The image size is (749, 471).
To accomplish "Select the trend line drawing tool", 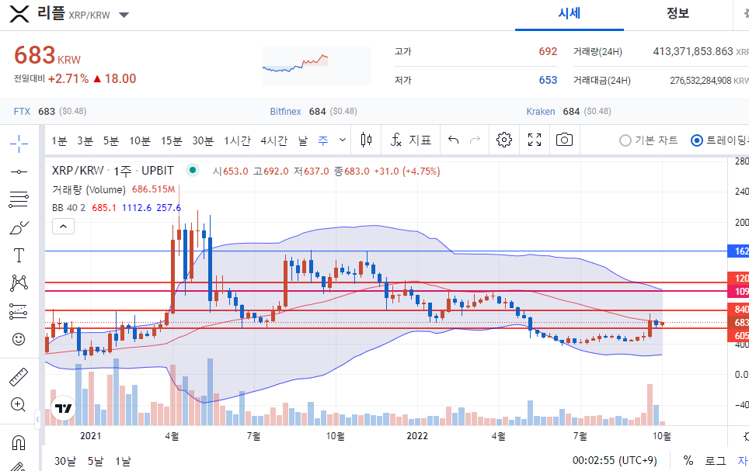I will pos(19,171).
